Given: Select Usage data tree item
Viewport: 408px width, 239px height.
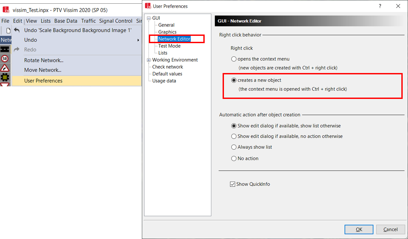Looking at the screenshot, I should tap(164, 81).
